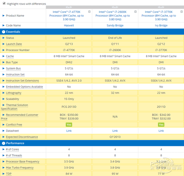Click the Haswell code name link
Image resolution: width=184 pixels, height=176 pixels.
69,25
